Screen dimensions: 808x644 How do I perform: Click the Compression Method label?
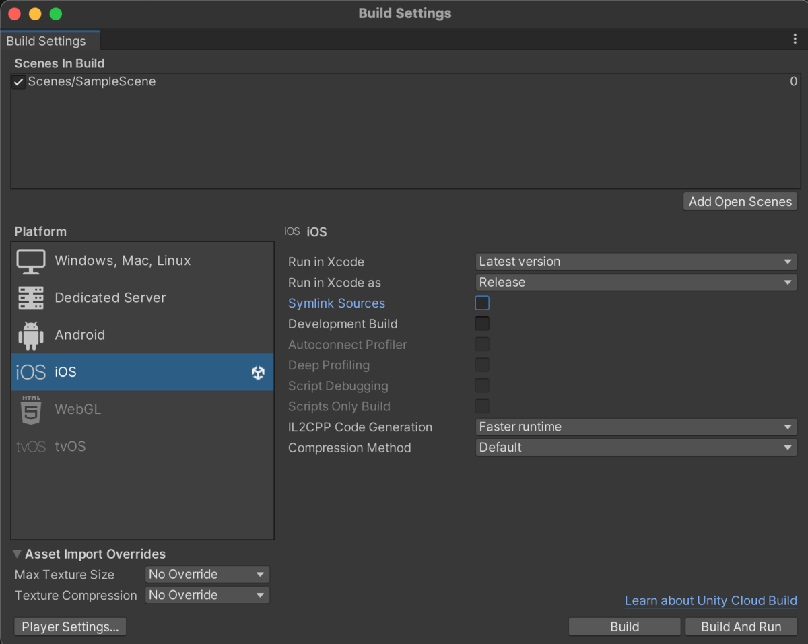[x=349, y=448]
